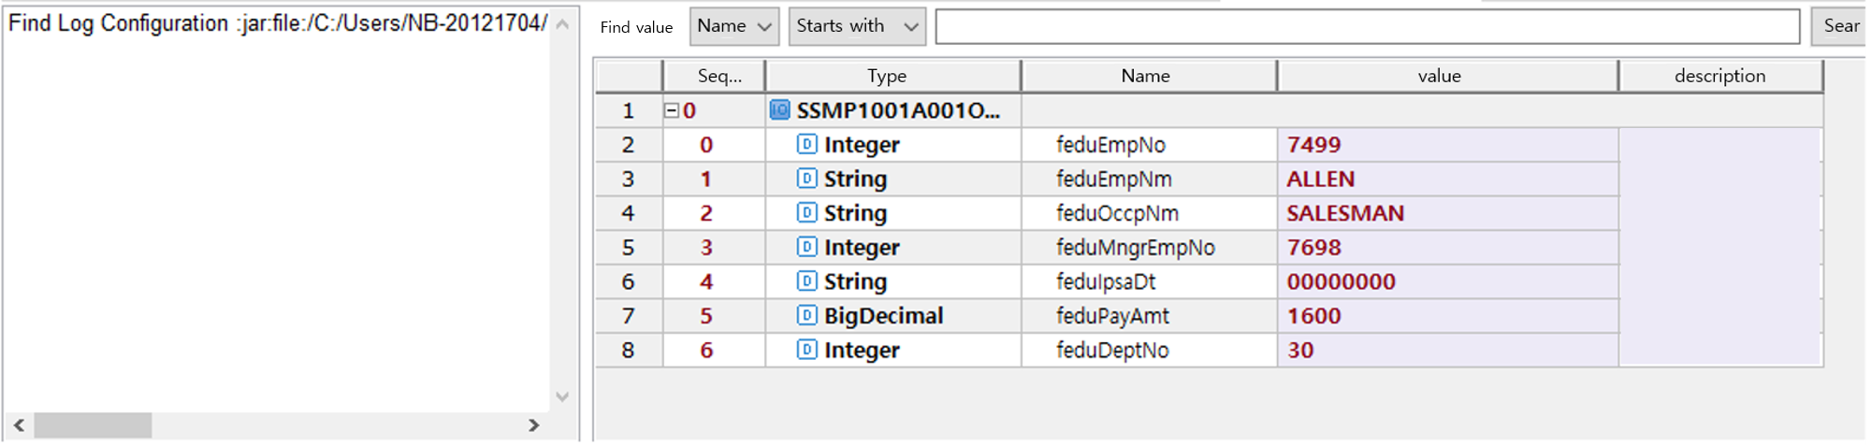Click the log panel scroll-up arrow

[x=562, y=24]
